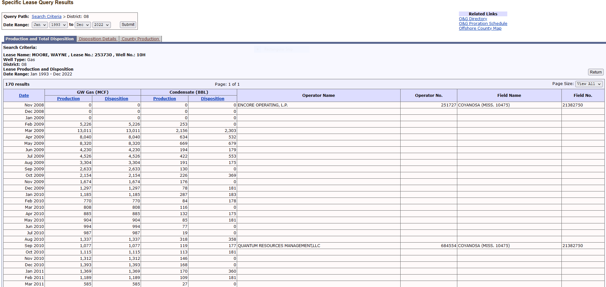This screenshot has height=287, width=606.
Task: Sort by Condensate Production column
Action: 164,99
